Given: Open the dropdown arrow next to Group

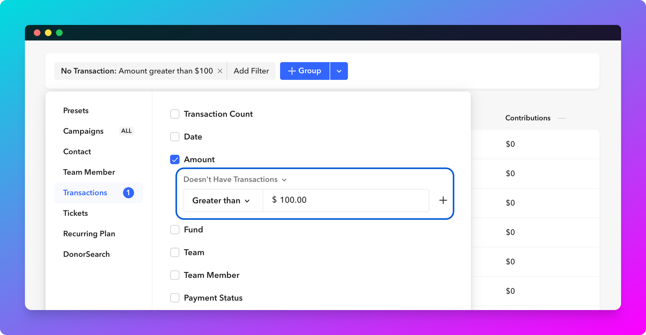Looking at the screenshot, I should (339, 71).
